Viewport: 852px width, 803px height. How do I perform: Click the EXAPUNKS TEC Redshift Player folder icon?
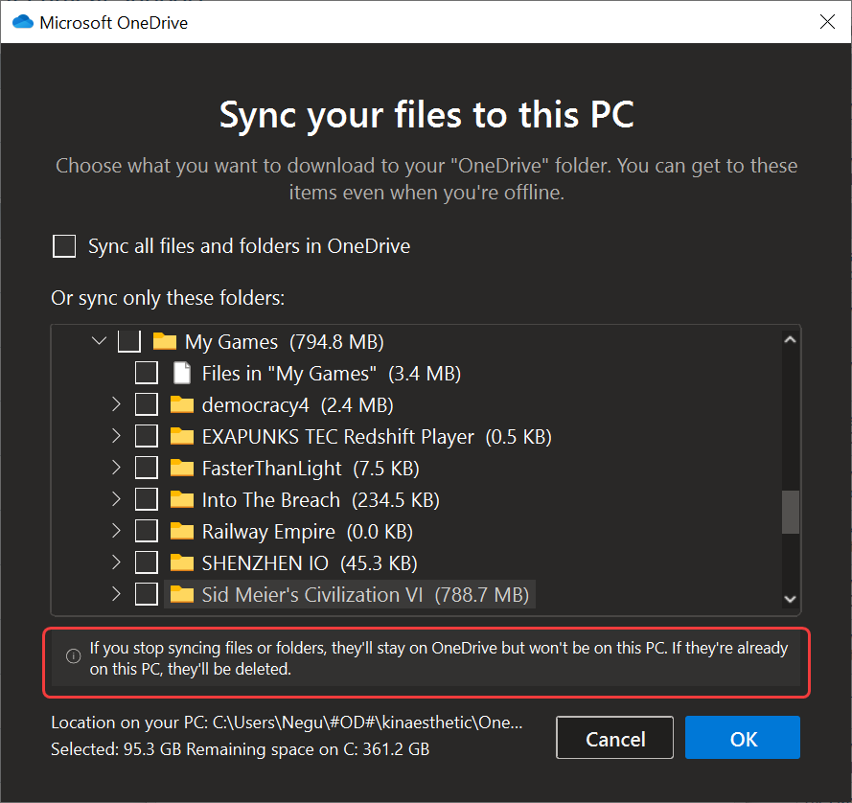(x=182, y=436)
